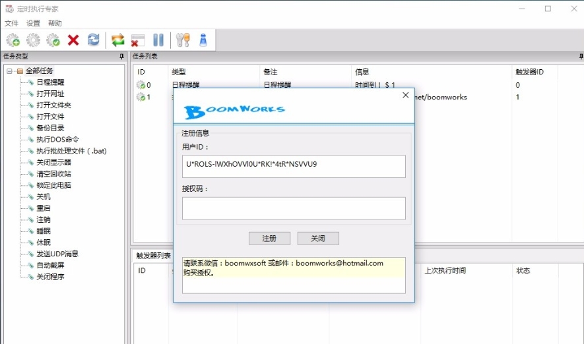
Task: Click the red X delete toolbar icon
Action: click(73, 40)
